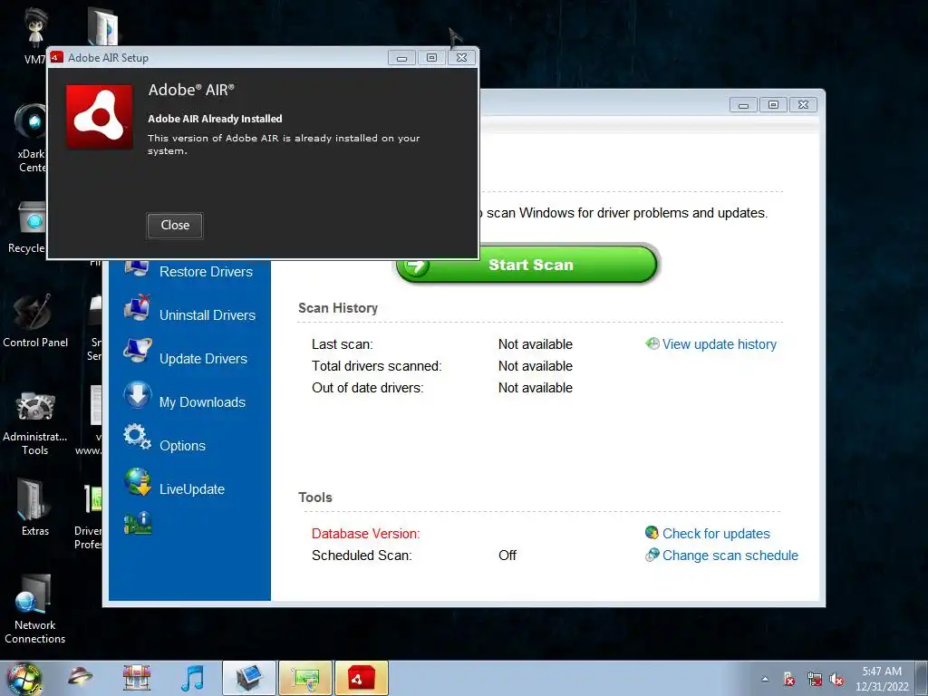Click the Adobe AIR red logo

100,117
